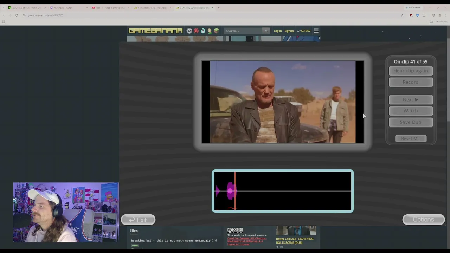
Task: Expand the tab search dropdown arrow
Action: 3,8
